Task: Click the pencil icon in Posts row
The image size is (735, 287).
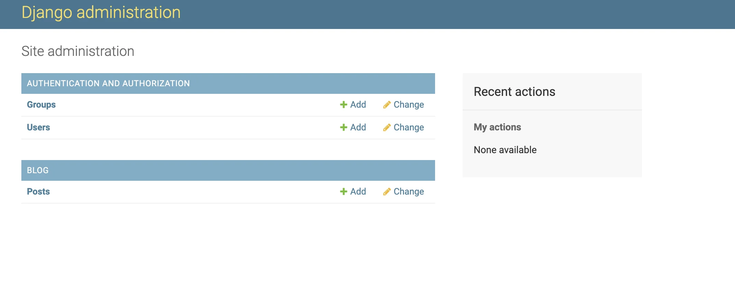Action: point(387,191)
